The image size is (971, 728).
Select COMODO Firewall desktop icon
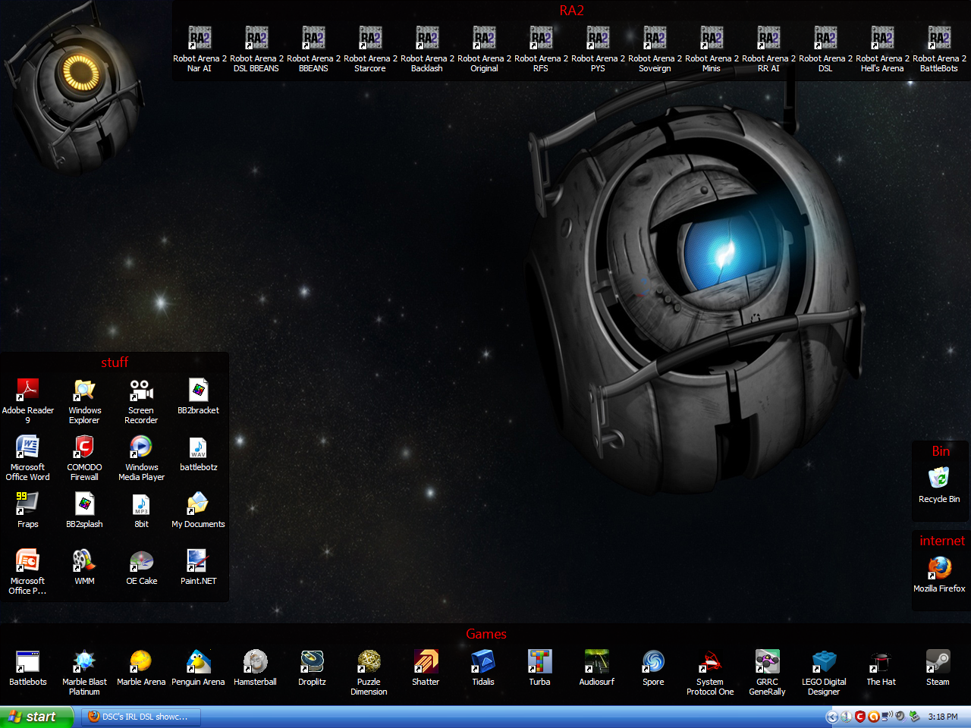coord(84,458)
